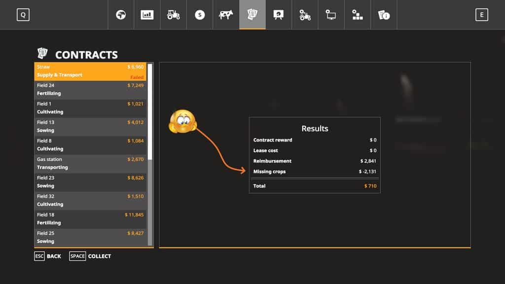505x284 pixels.
Task: Select the Field 18 Fertilizing contract
Action: point(90,219)
